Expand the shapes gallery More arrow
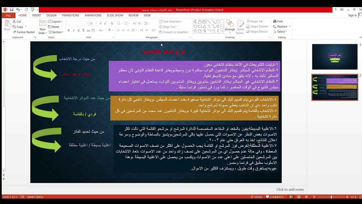The width and height of the screenshot is (362, 204). click(x=222, y=31)
